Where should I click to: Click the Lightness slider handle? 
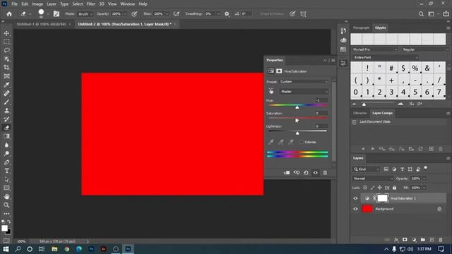(x=297, y=133)
